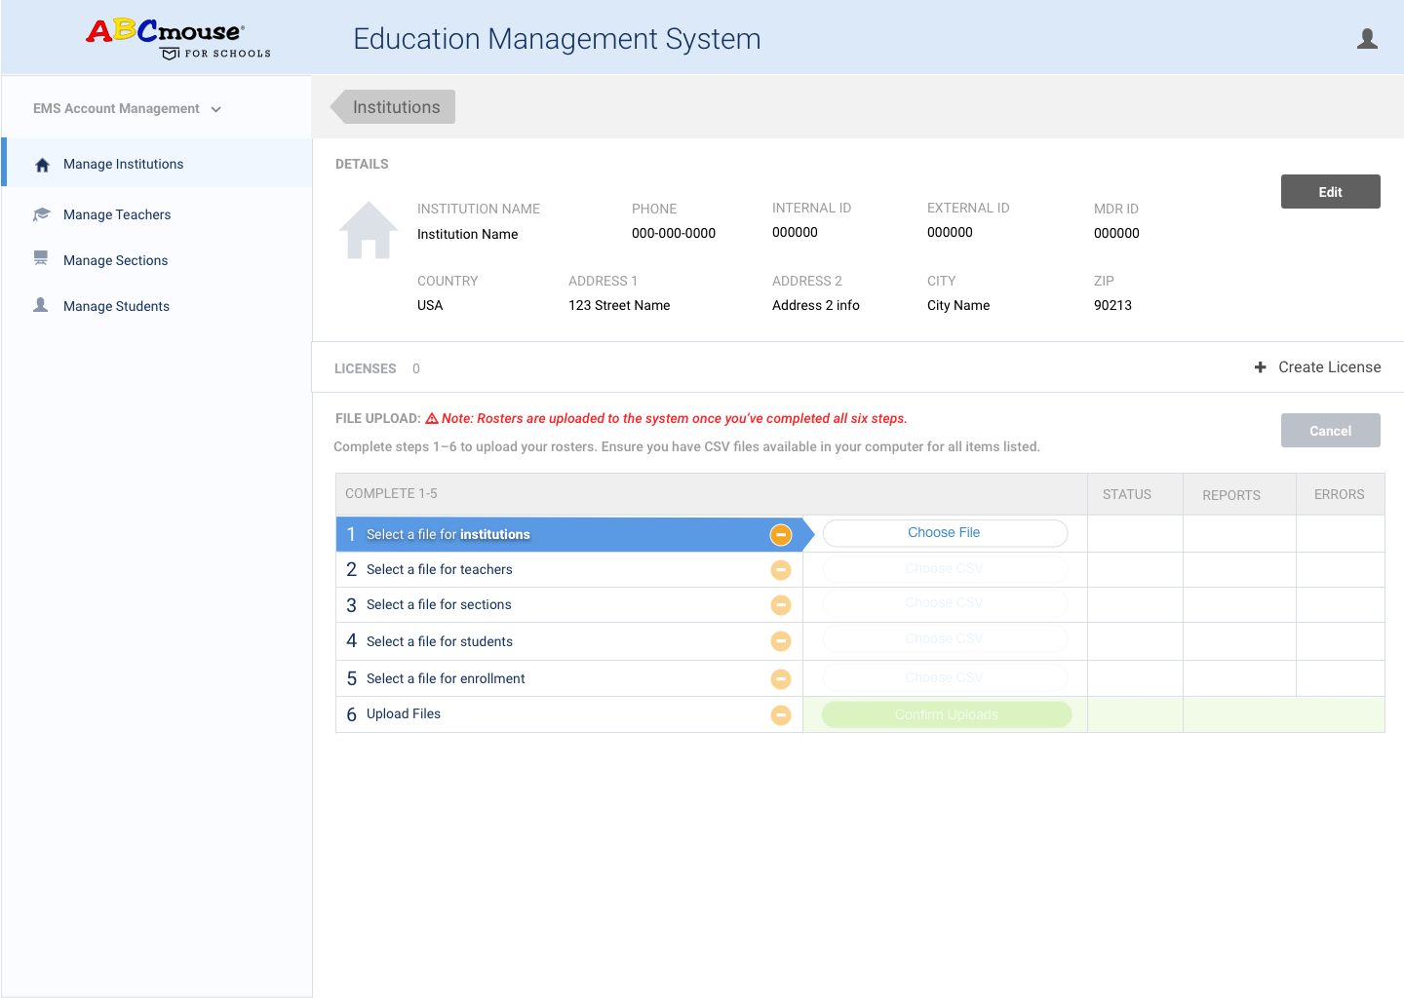Click the ERRORS column header
This screenshot has width=1404, height=998.
tap(1340, 495)
